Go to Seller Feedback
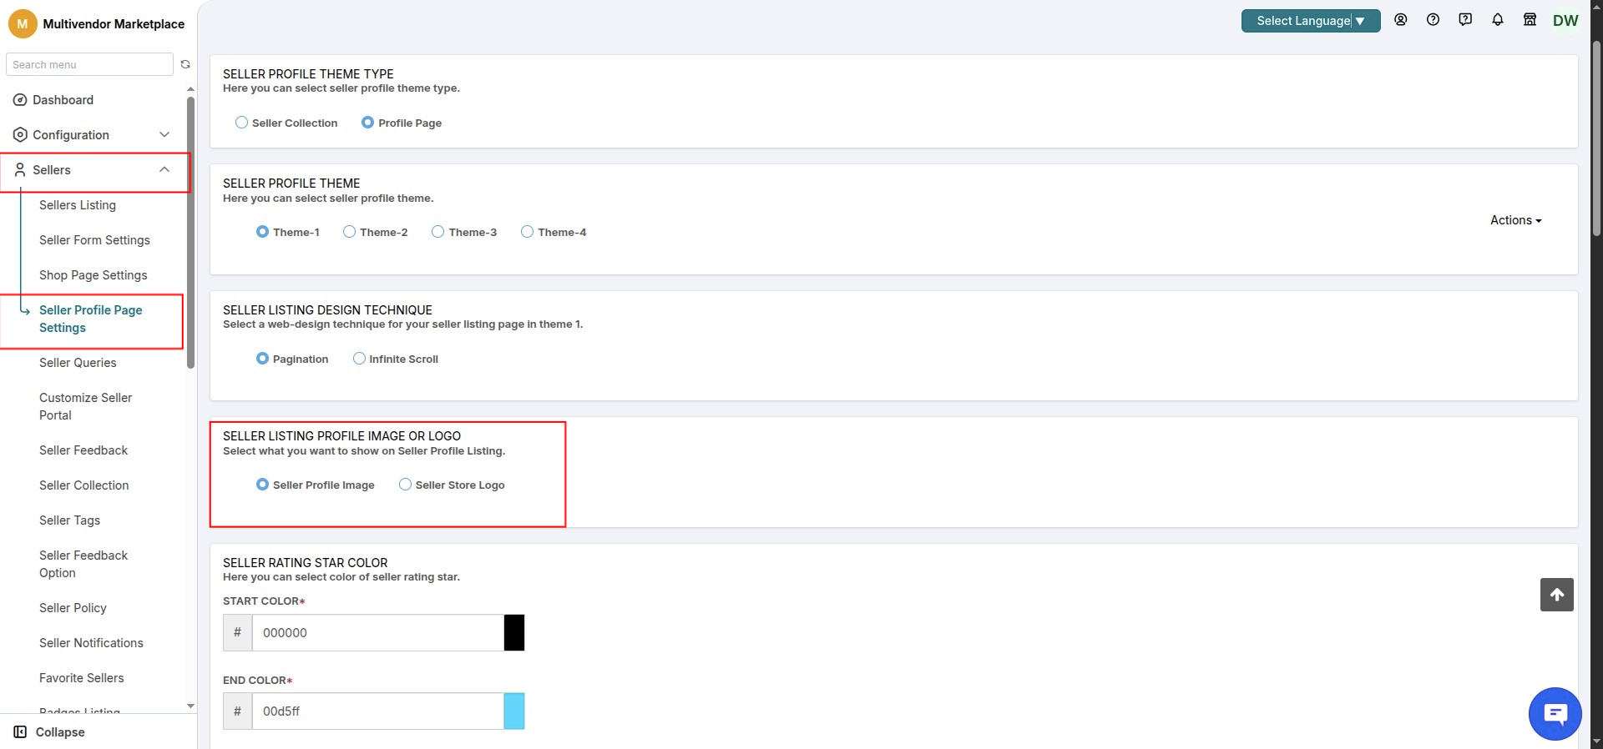 pos(83,450)
